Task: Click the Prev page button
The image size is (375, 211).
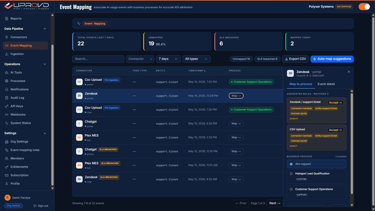Action: pyautogui.click(x=241, y=203)
